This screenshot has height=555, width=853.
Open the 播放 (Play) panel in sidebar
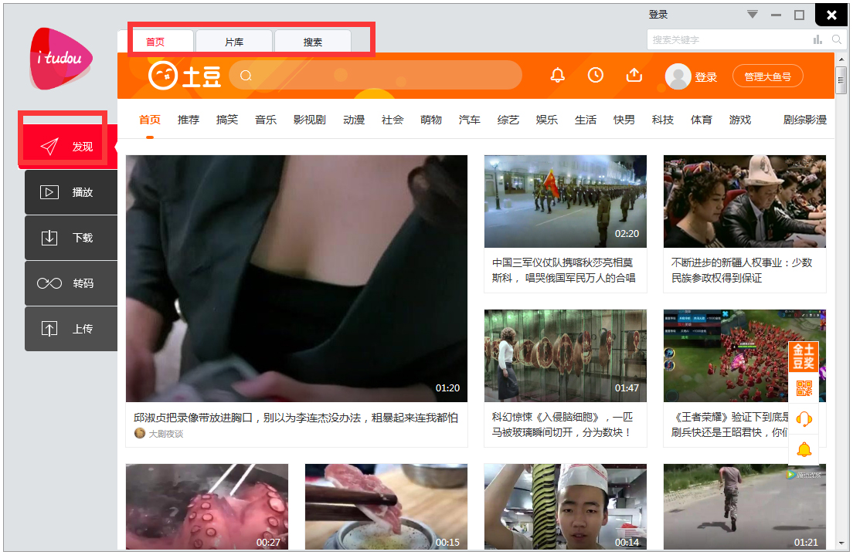(x=70, y=191)
